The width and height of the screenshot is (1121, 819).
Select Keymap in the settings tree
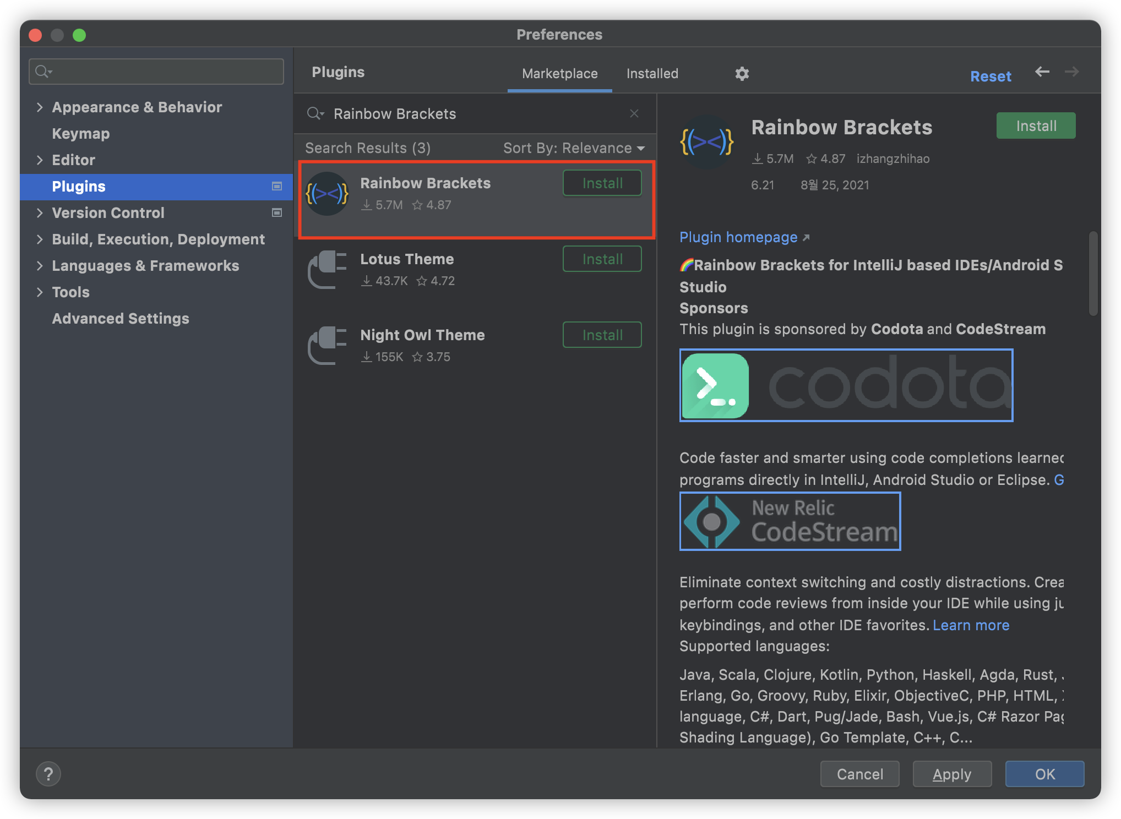pos(81,134)
